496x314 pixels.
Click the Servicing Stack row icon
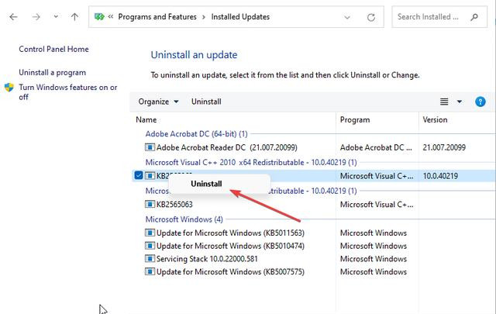(x=150, y=259)
